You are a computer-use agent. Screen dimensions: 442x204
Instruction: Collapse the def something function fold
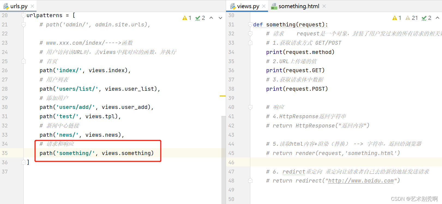pos(250,25)
